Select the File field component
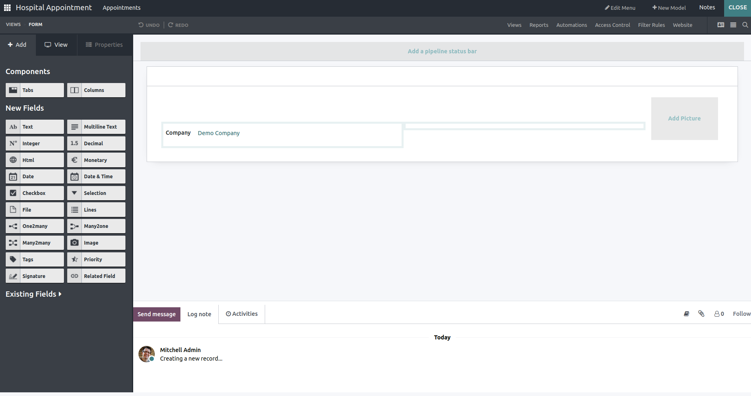Viewport: 751px width, 396px height. click(x=35, y=210)
